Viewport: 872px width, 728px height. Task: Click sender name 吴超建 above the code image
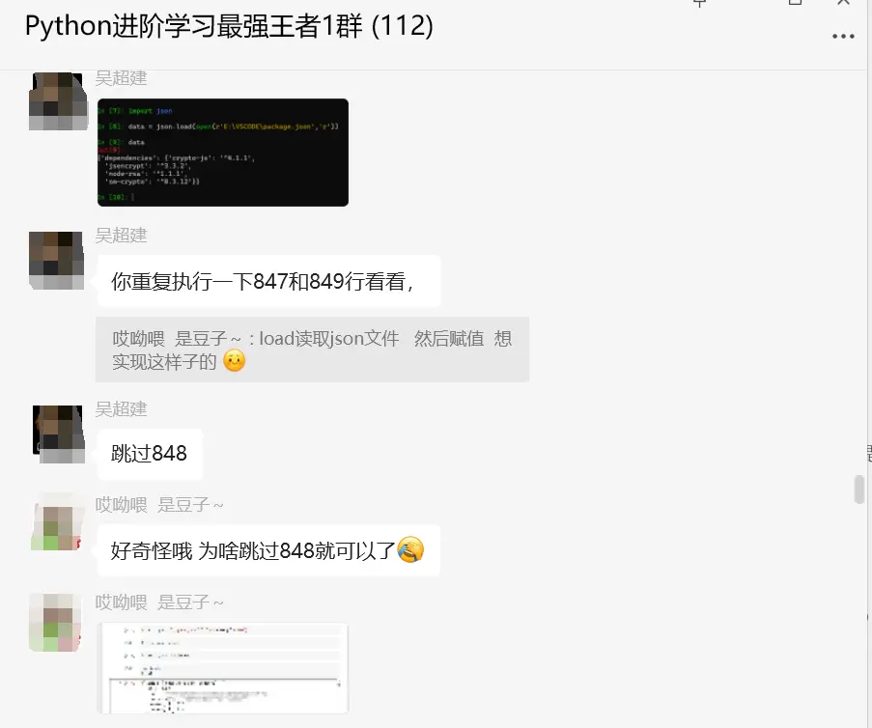click(121, 78)
